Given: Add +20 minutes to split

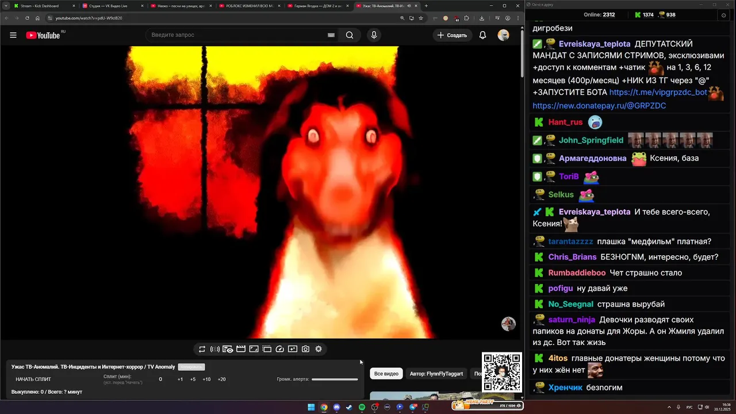Looking at the screenshot, I should click(x=221, y=379).
